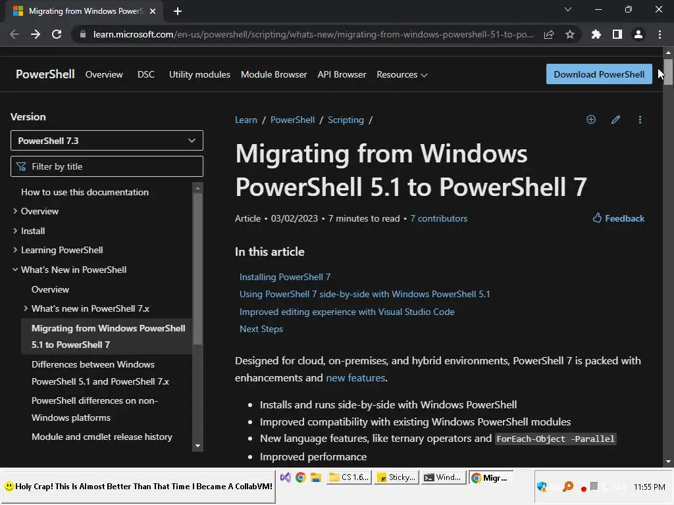Go back to the previous page
This screenshot has width=674, height=505.
tap(14, 34)
